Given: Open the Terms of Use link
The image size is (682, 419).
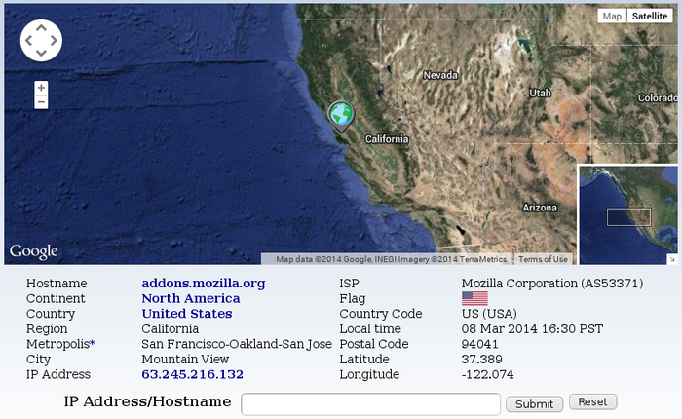Looking at the screenshot, I should click(x=543, y=259).
